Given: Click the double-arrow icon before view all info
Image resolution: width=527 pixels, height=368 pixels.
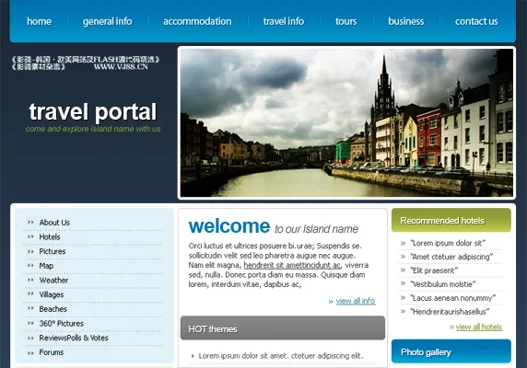Looking at the screenshot, I should [331, 302].
